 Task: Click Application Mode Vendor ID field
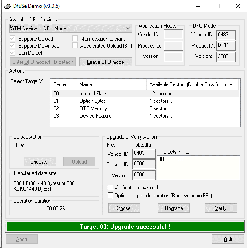pos(174,34)
